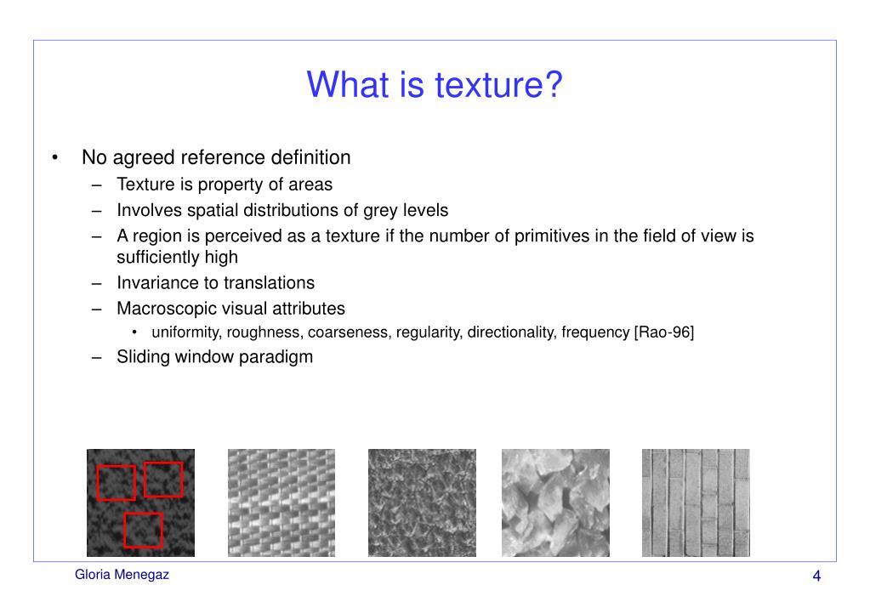Click the 'Texture is property of areas' line
The height and width of the screenshot is (602, 870).
click(x=225, y=185)
